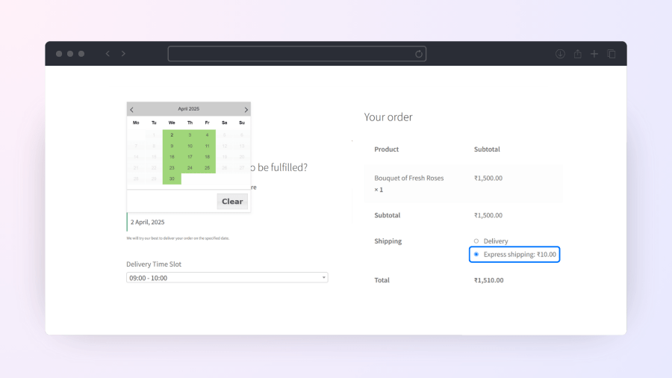672x378 pixels.
Task: Choose April 30 as the delivery date
Action: point(172,179)
